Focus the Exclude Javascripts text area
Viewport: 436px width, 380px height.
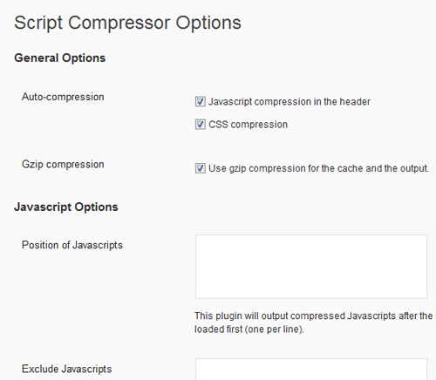coord(311,369)
